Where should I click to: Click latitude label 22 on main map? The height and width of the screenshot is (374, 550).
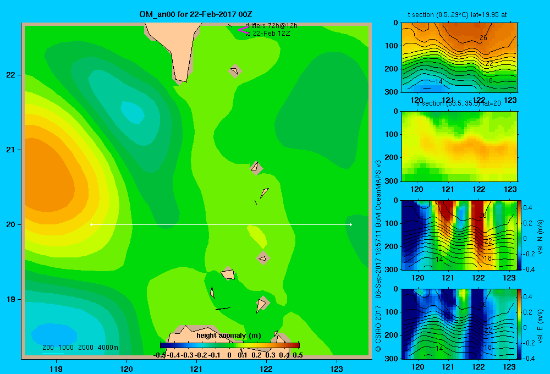coord(11,75)
